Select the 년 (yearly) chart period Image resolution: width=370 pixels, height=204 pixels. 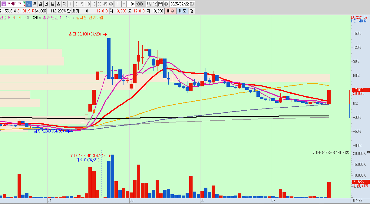click(46, 4)
